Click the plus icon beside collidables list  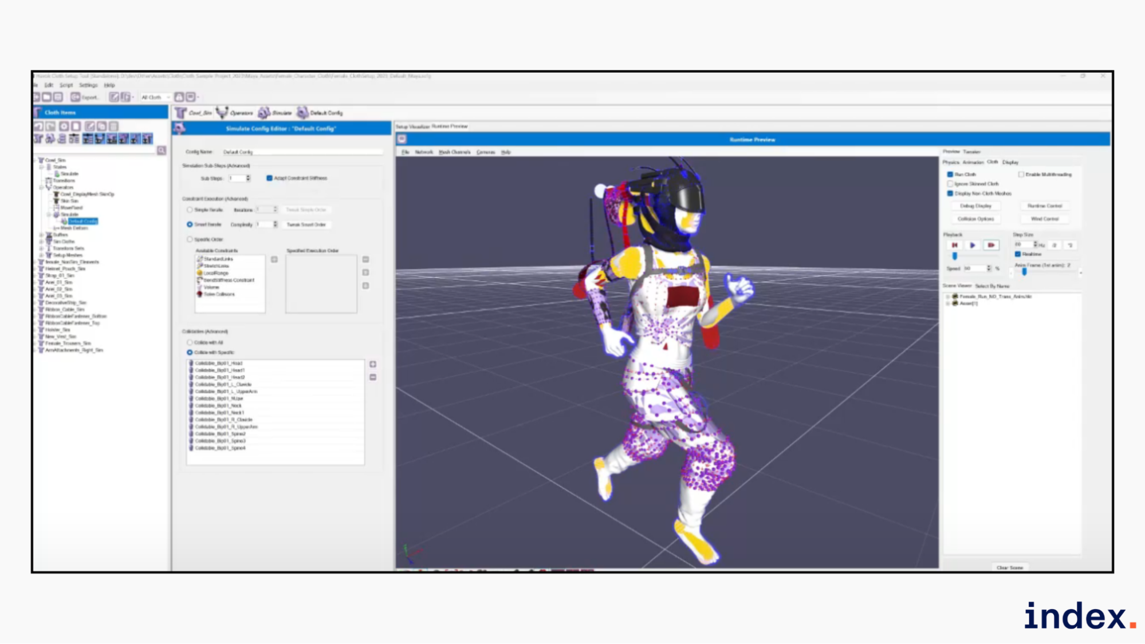[x=373, y=364]
